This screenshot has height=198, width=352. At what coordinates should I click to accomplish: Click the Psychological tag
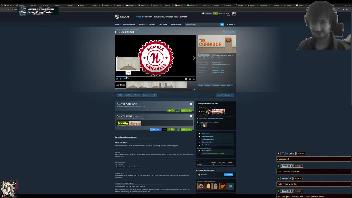pyautogui.click(x=215, y=85)
